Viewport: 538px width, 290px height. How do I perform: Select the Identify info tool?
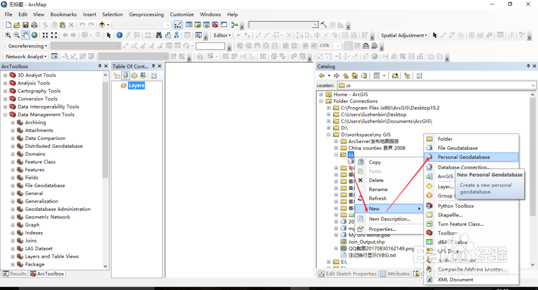(x=119, y=35)
